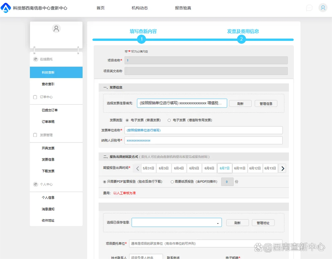Image resolution: width=332 pixels, height=259 pixels.
Task: Click 刷新 button beside invoice dropdown
Action: pos(240,104)
